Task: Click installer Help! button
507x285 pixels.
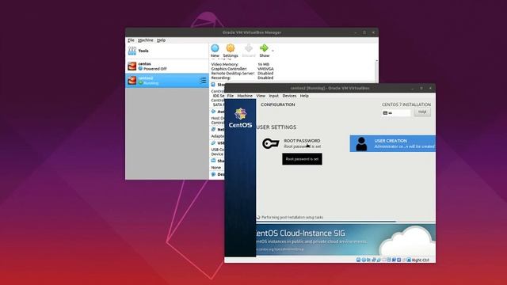Action: click(422, 112)
